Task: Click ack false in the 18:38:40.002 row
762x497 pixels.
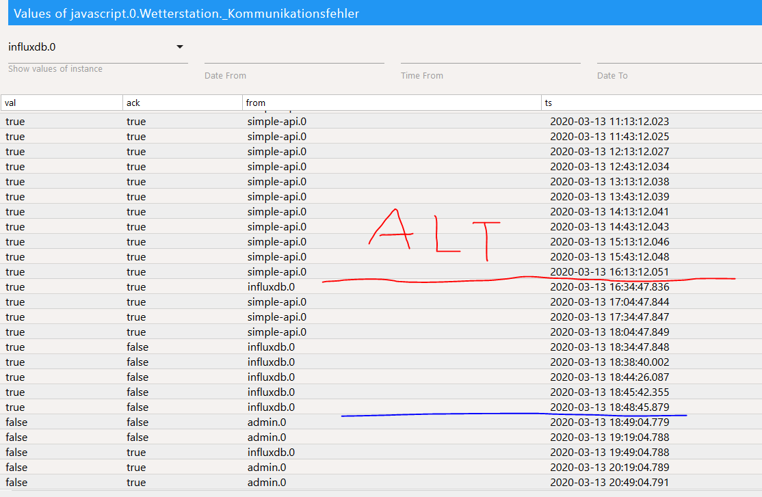Action: point(137,362)
